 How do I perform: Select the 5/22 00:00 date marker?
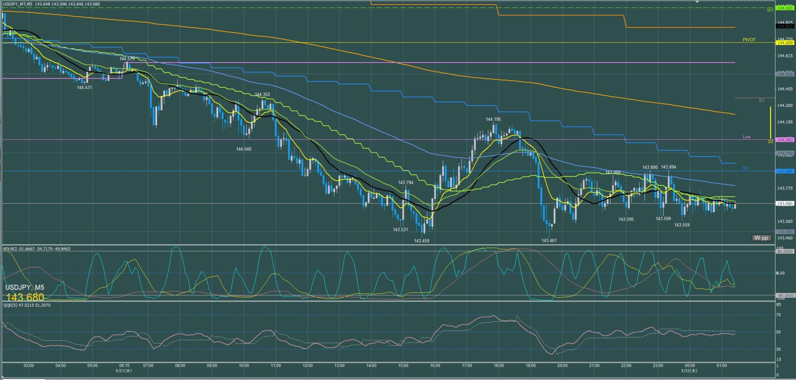690,368
